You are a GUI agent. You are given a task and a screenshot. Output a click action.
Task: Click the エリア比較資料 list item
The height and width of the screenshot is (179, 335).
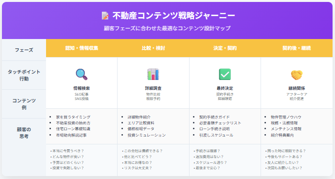(141, 123)
